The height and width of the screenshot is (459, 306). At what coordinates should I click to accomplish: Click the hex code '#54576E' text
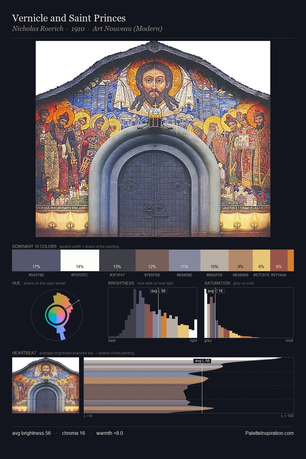[x=36, y=275]
